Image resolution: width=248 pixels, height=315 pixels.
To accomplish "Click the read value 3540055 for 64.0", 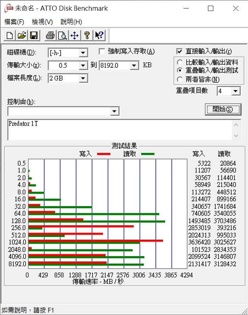I will click(x=225, y=213).
